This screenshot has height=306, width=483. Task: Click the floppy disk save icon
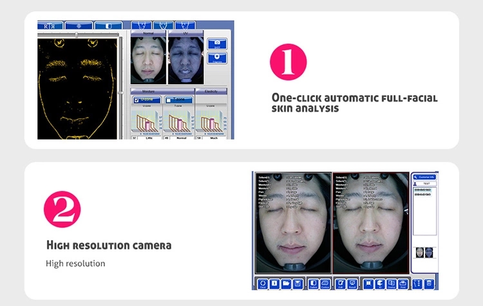click(x=296, y=283)
